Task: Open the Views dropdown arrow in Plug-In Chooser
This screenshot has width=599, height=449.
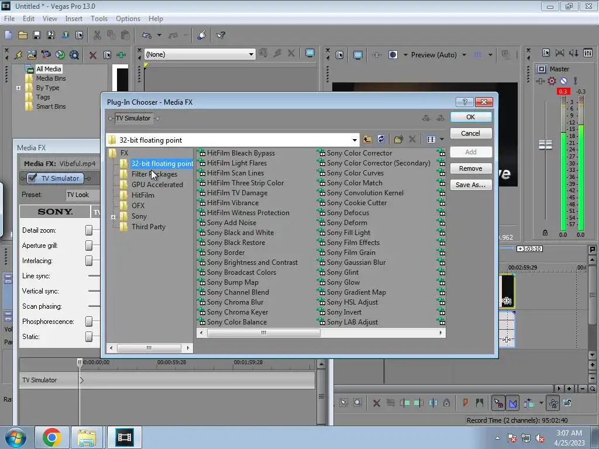Action: coord(442,139)
